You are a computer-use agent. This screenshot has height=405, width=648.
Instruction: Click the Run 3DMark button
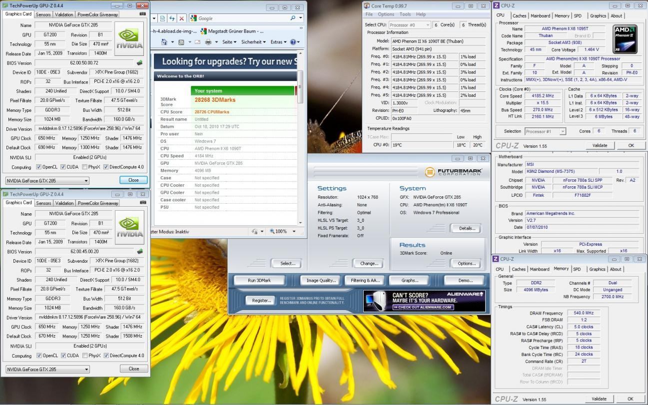[x=259, y=280]
